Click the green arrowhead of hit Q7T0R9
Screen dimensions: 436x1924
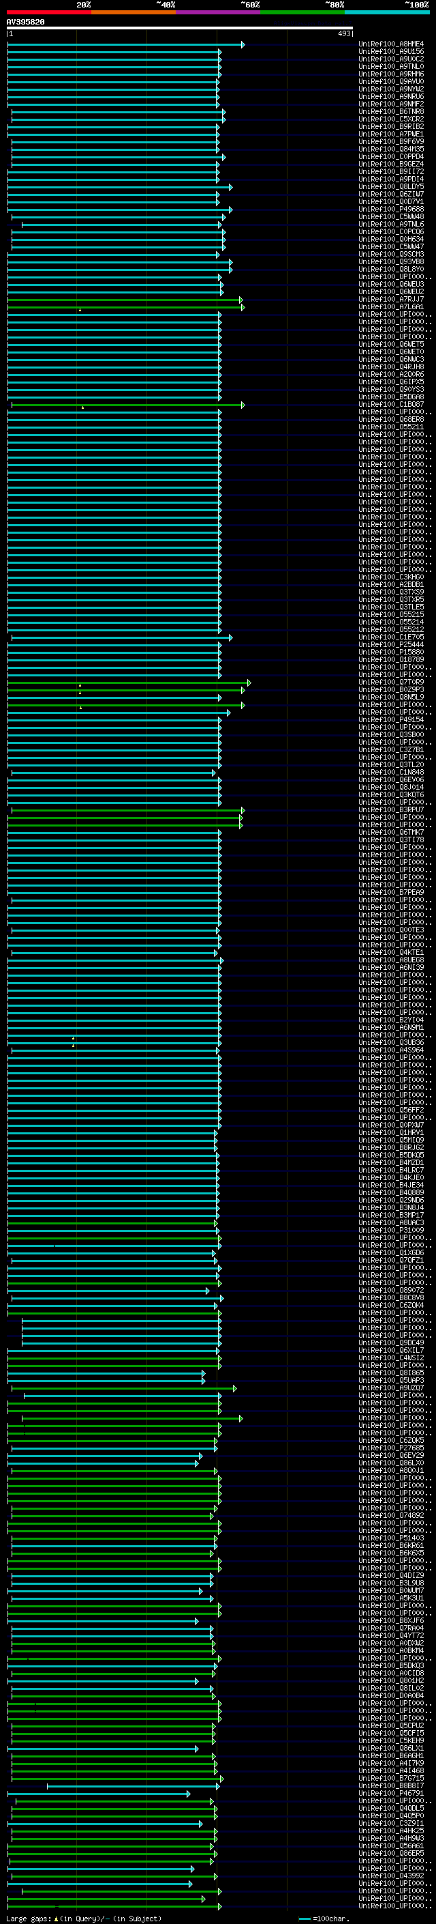pos(249,683)
